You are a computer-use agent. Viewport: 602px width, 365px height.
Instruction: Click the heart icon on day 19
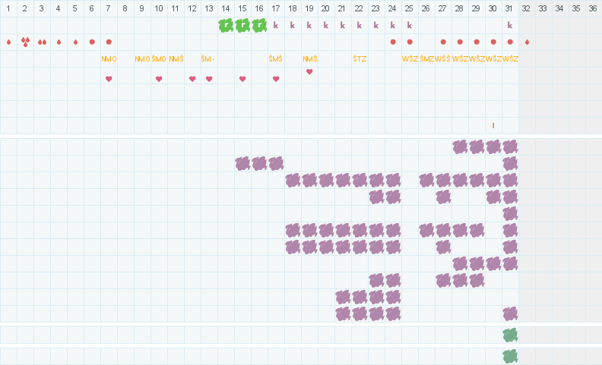coord(309,72)
